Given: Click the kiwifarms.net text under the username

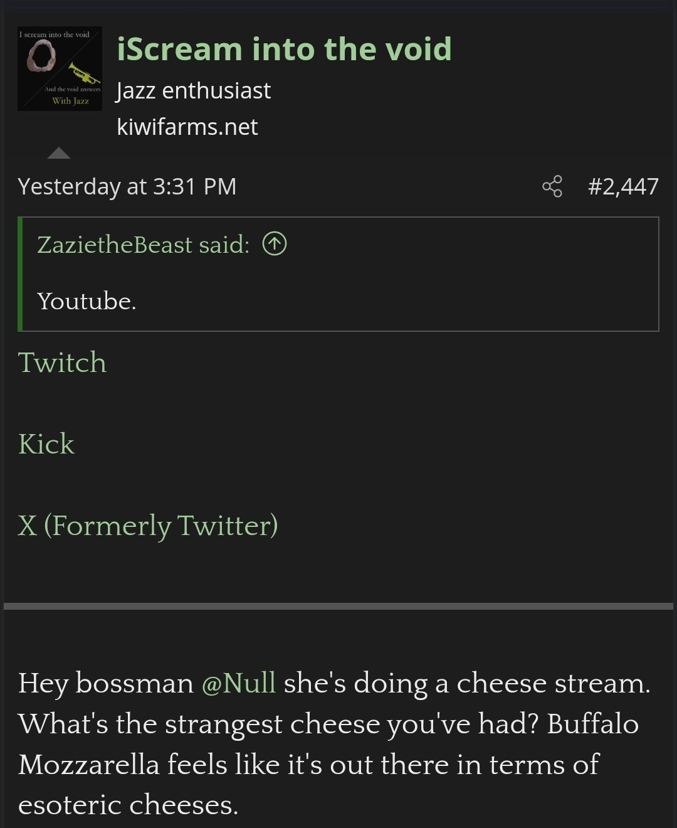Looking at the screenshot, I should pos(187,127).
